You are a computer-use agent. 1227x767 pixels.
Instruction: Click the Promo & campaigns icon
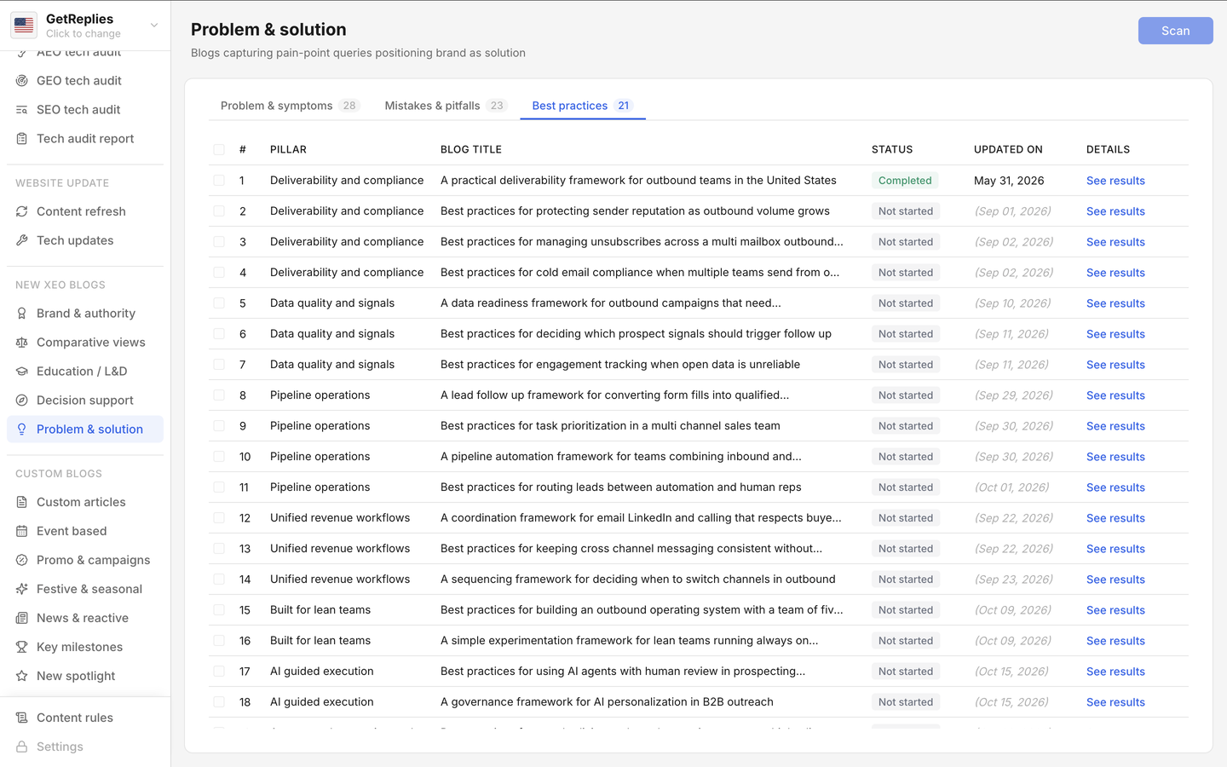pyautogui.click(x=22, y=560)
